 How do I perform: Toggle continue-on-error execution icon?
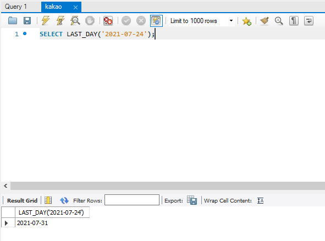coord(108,21)
